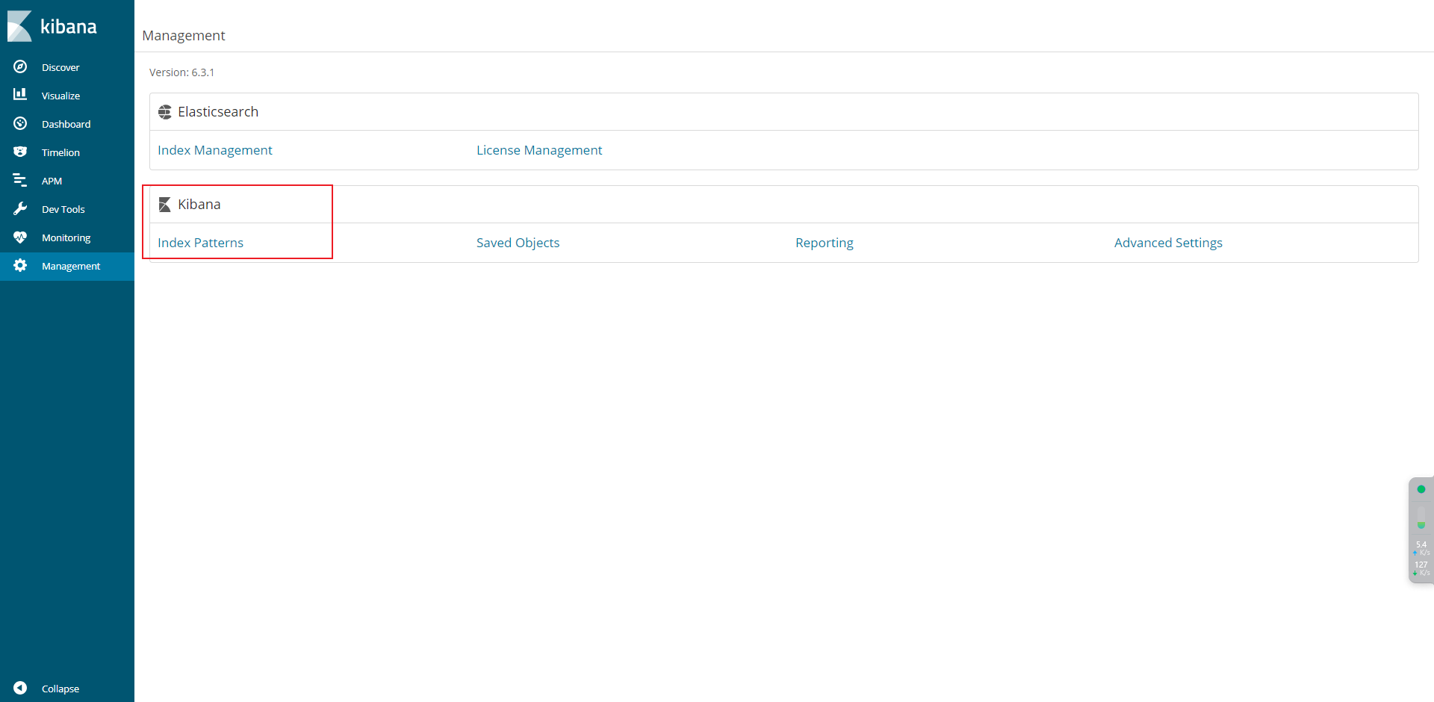Click the Kibana section heading text
The image size is (1434, 702).
click(199, 205)
